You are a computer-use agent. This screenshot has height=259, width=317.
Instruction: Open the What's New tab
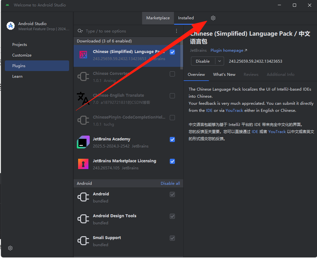click(x=224, y=75)
